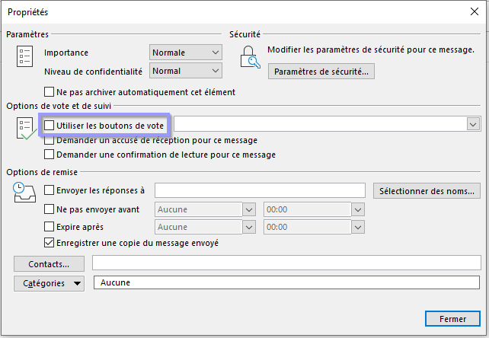
Task: Click the delivery clock tray icon
Action: click(24, 193)
